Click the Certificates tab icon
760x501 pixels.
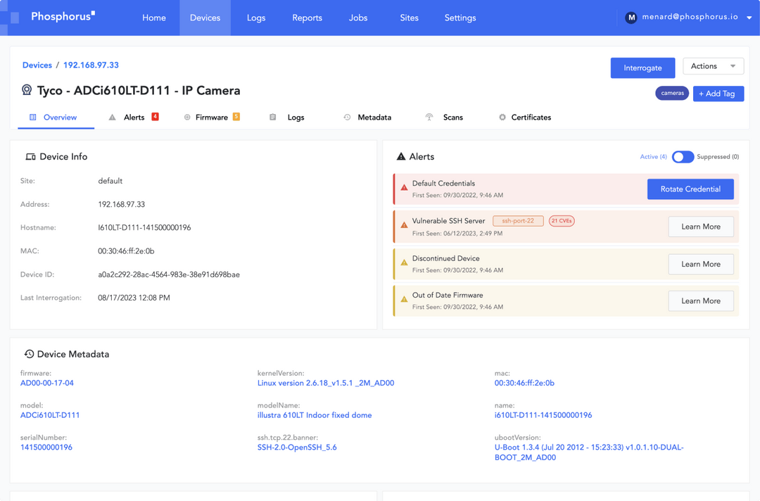coord(502,117)
